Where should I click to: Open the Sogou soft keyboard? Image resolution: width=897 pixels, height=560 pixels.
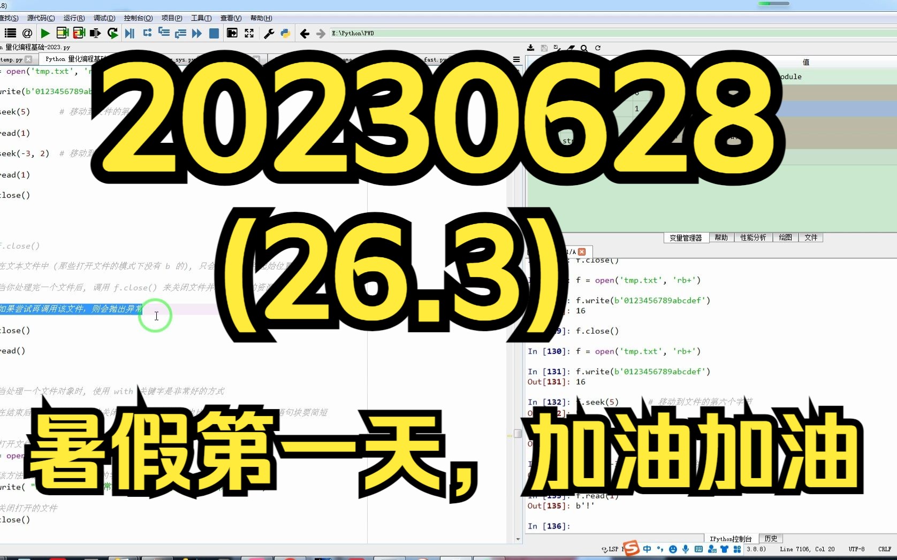tap(698, 549)
